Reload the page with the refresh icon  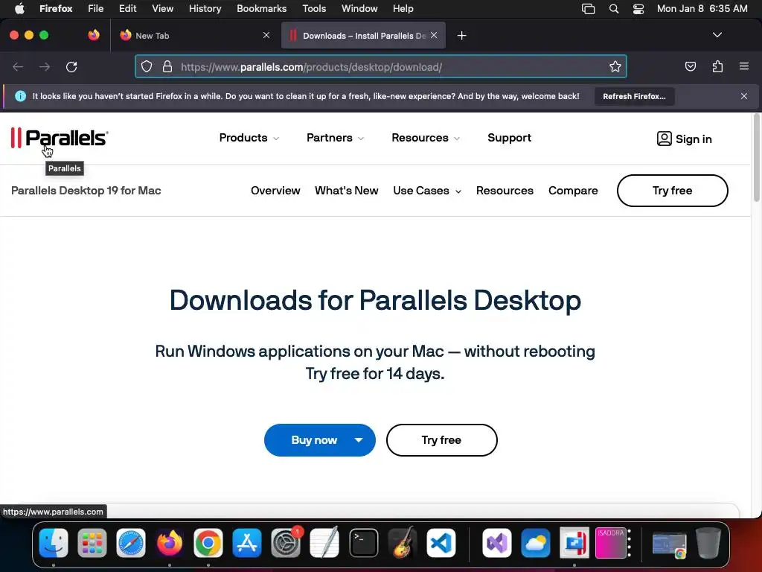71,66
